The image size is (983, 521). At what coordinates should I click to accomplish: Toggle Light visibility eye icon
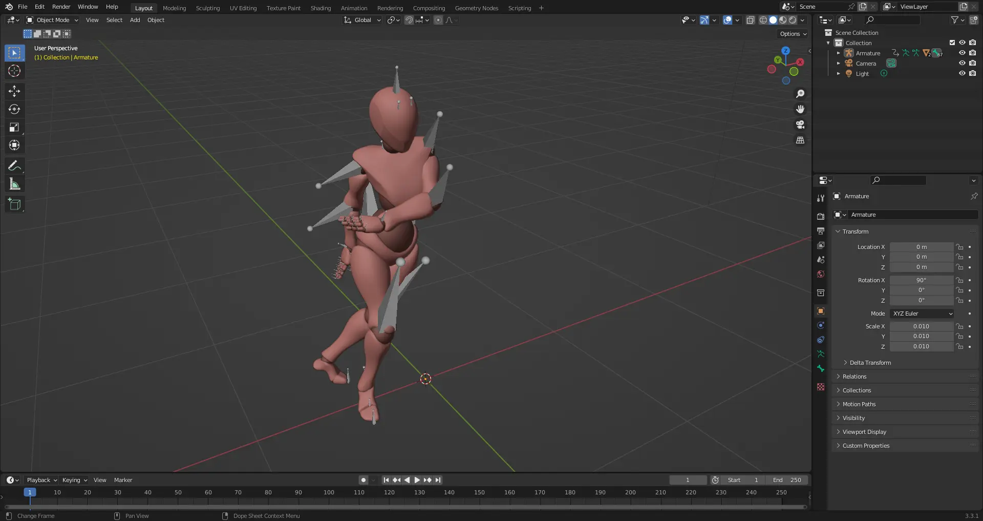pyautogui.click(x=962, y=74)
